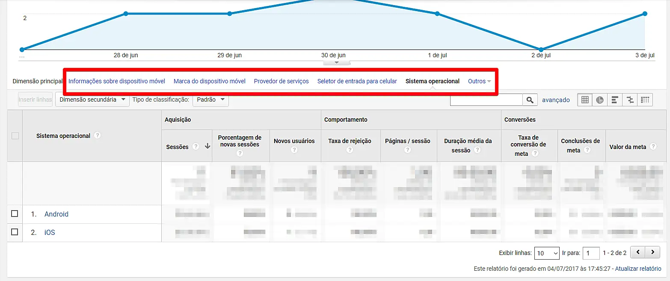Collapse the chart using handle below timeline
The height and width of the screenshot is (281, 670).
[336, 63]
